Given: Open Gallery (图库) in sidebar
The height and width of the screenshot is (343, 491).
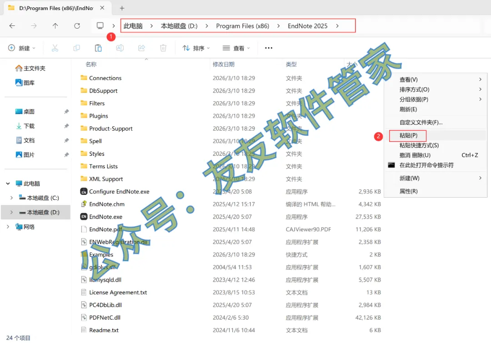Looking at the screenshot, I should click(x=25, y=83).
